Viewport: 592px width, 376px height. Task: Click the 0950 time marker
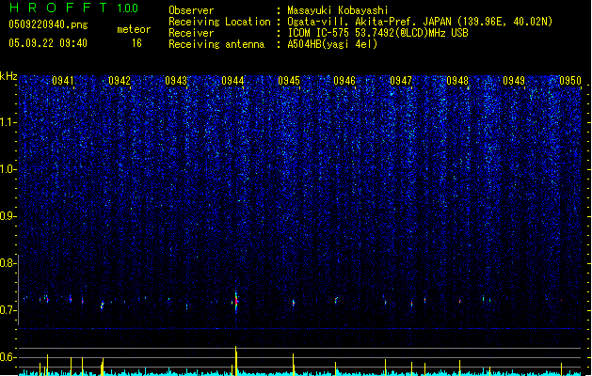(x=570, y=81)
